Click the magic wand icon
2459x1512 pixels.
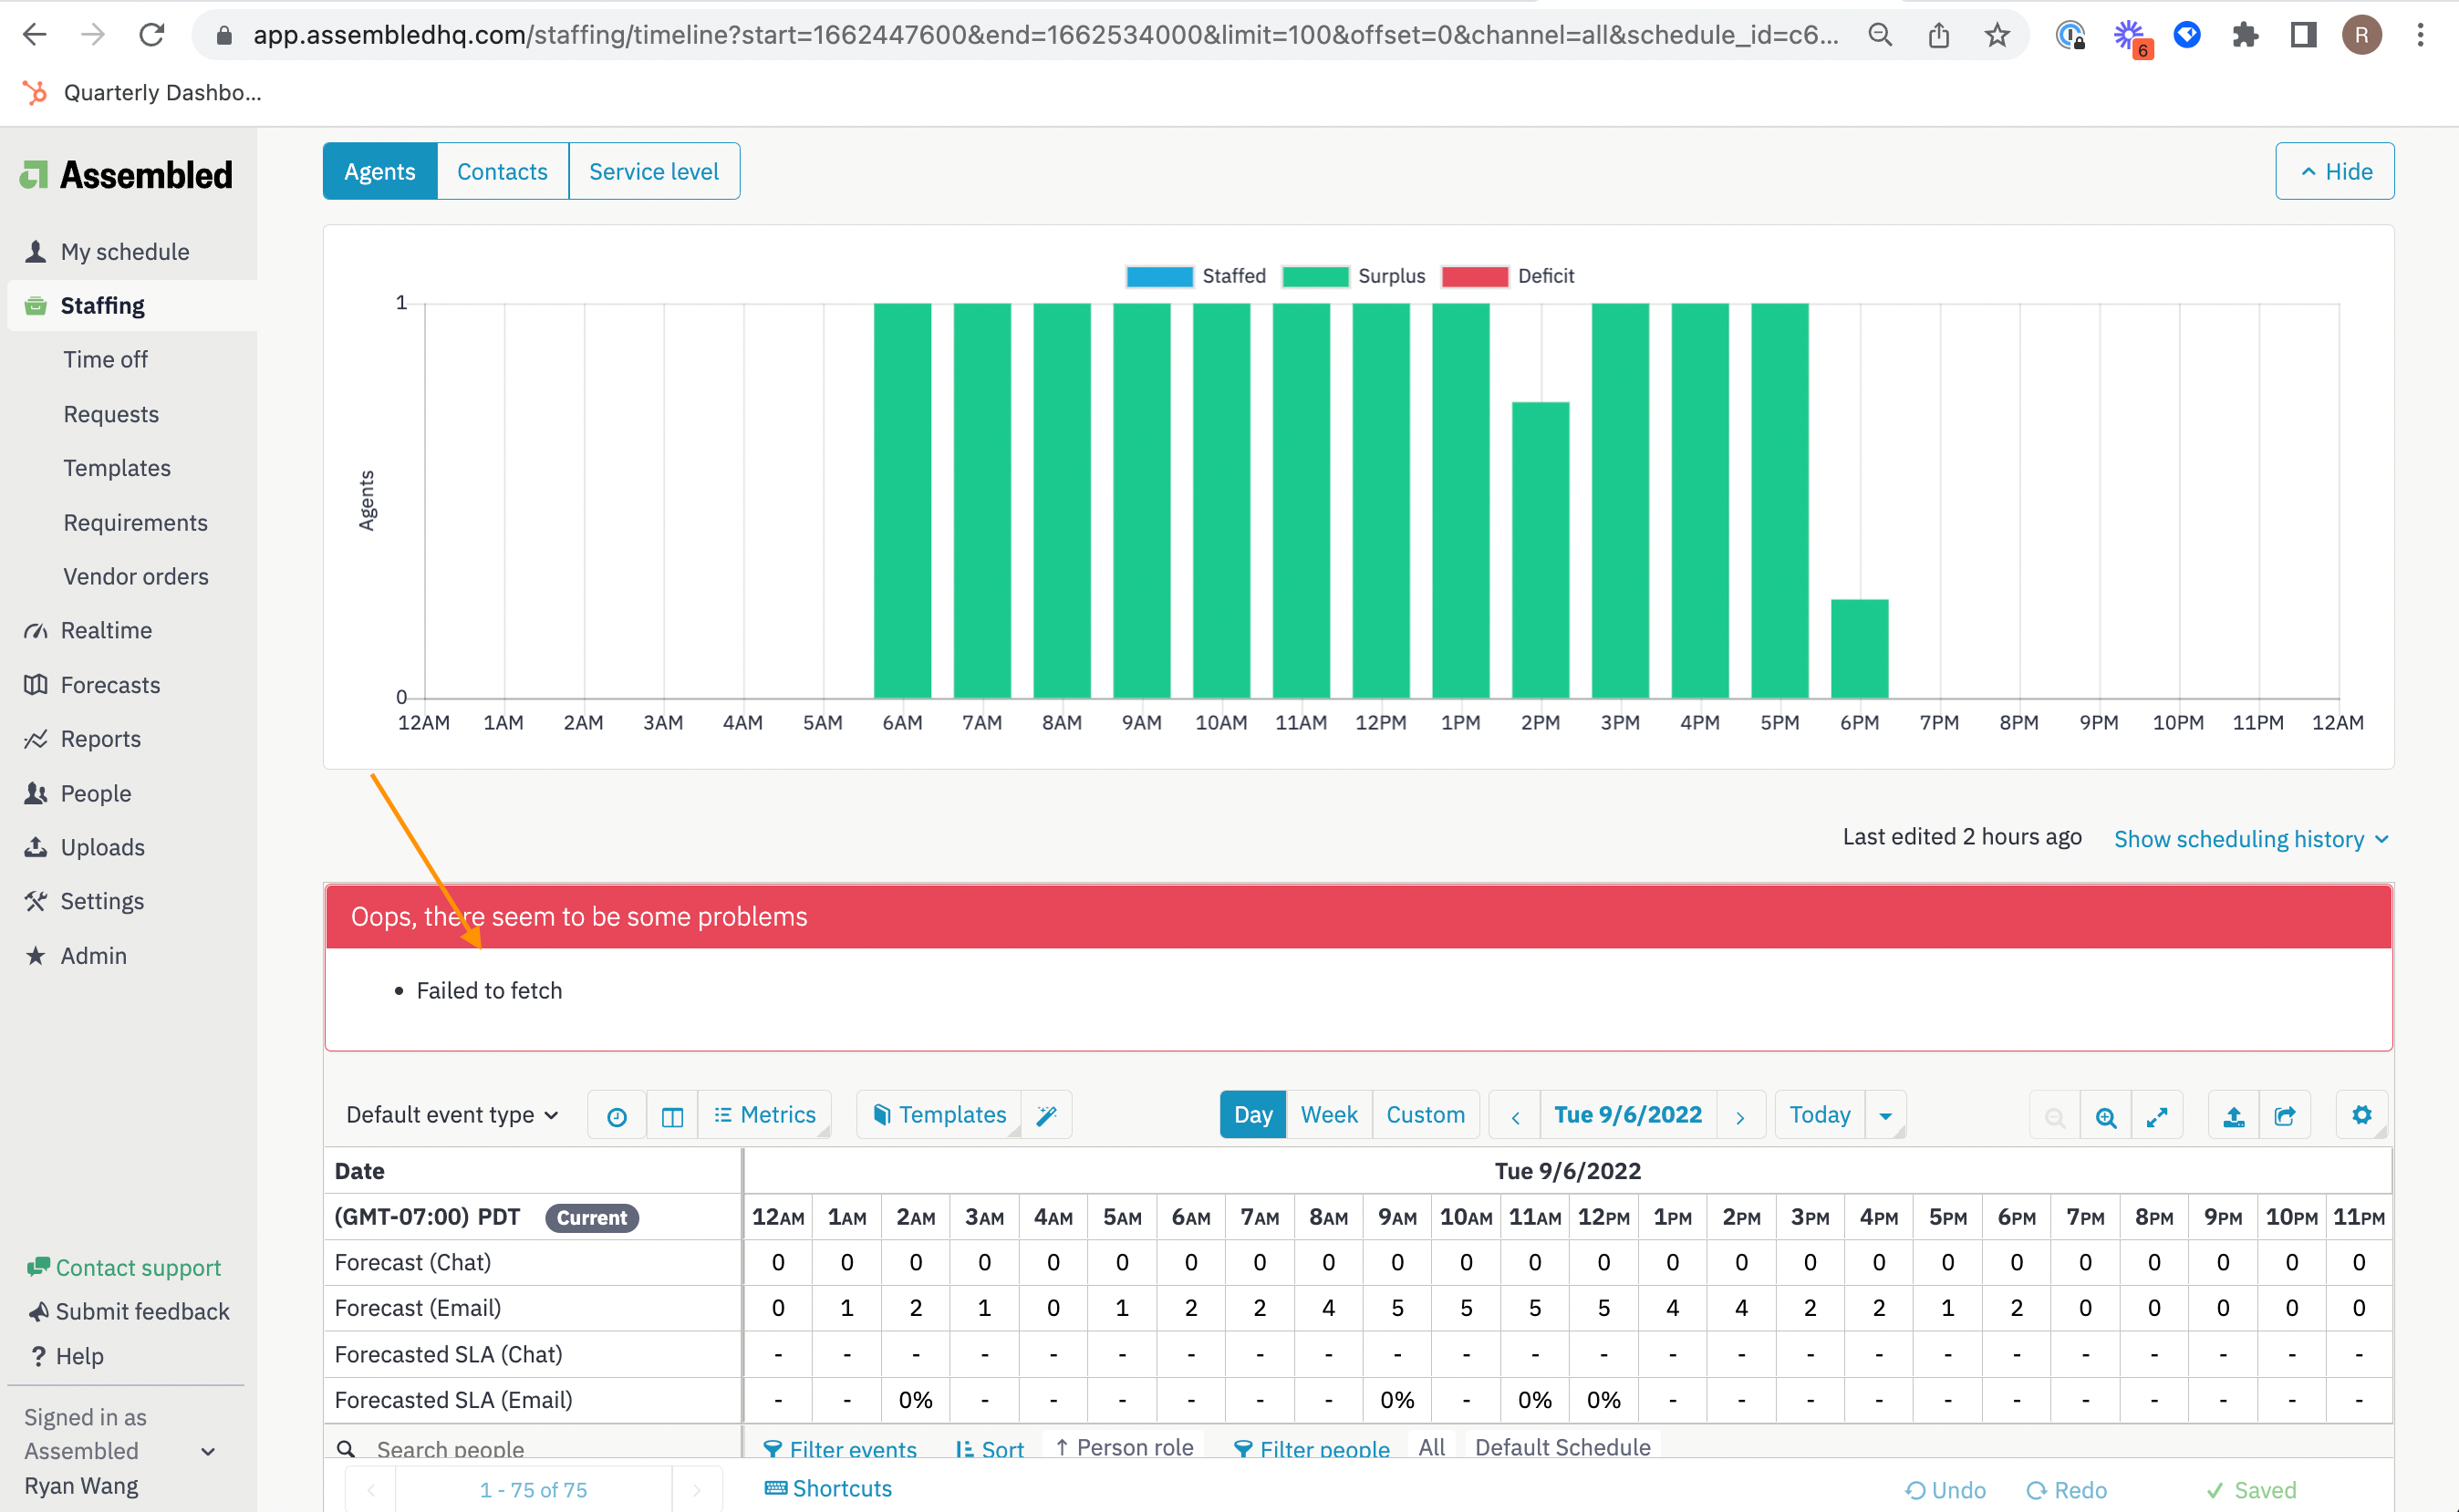(x=1047, y=1116)
